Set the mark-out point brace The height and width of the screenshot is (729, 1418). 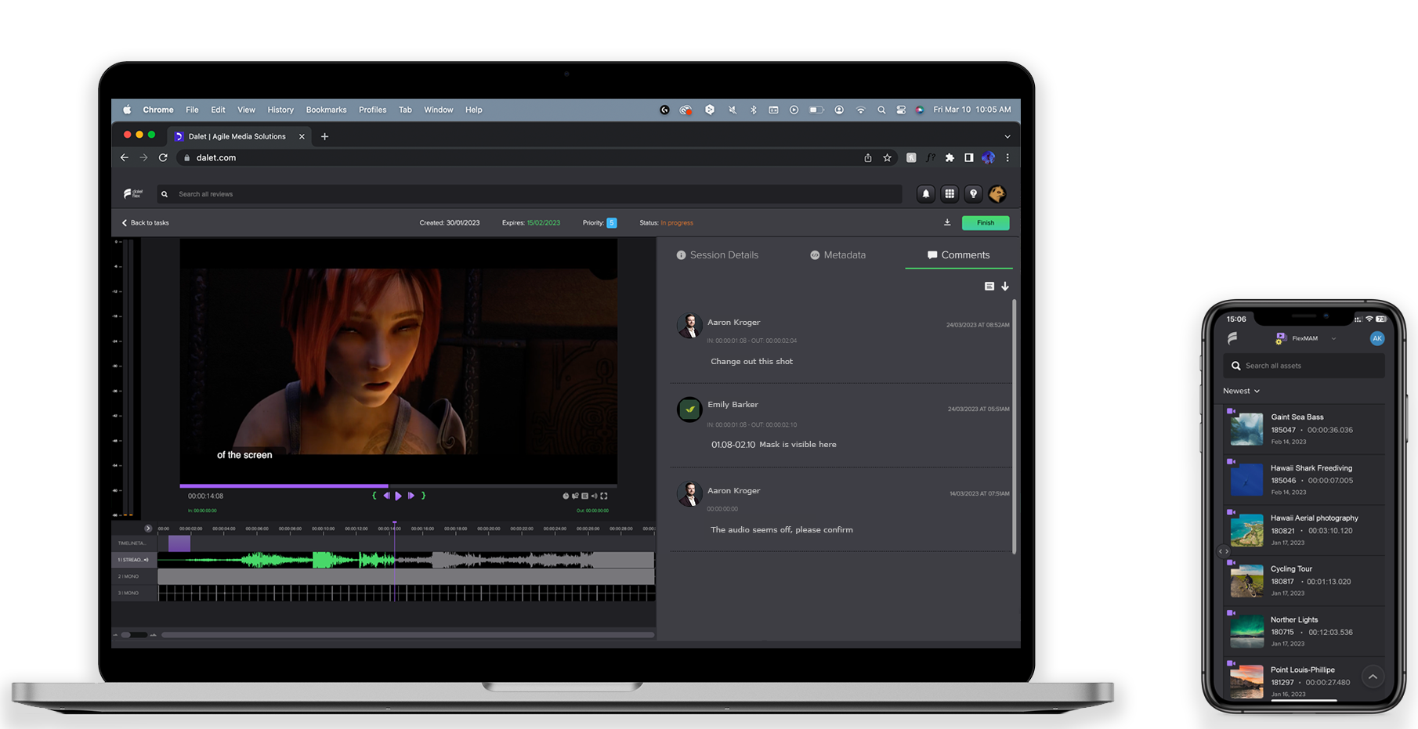pyautogui.click(x=423, y=496)
